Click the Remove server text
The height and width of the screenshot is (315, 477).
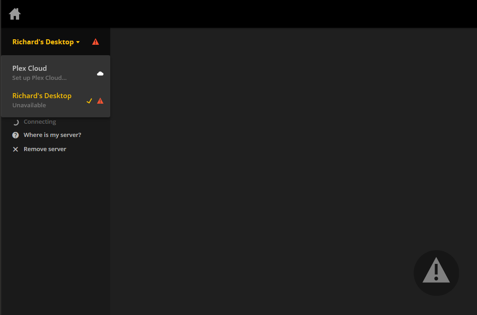pyautogui.click(x=45, y=149)
